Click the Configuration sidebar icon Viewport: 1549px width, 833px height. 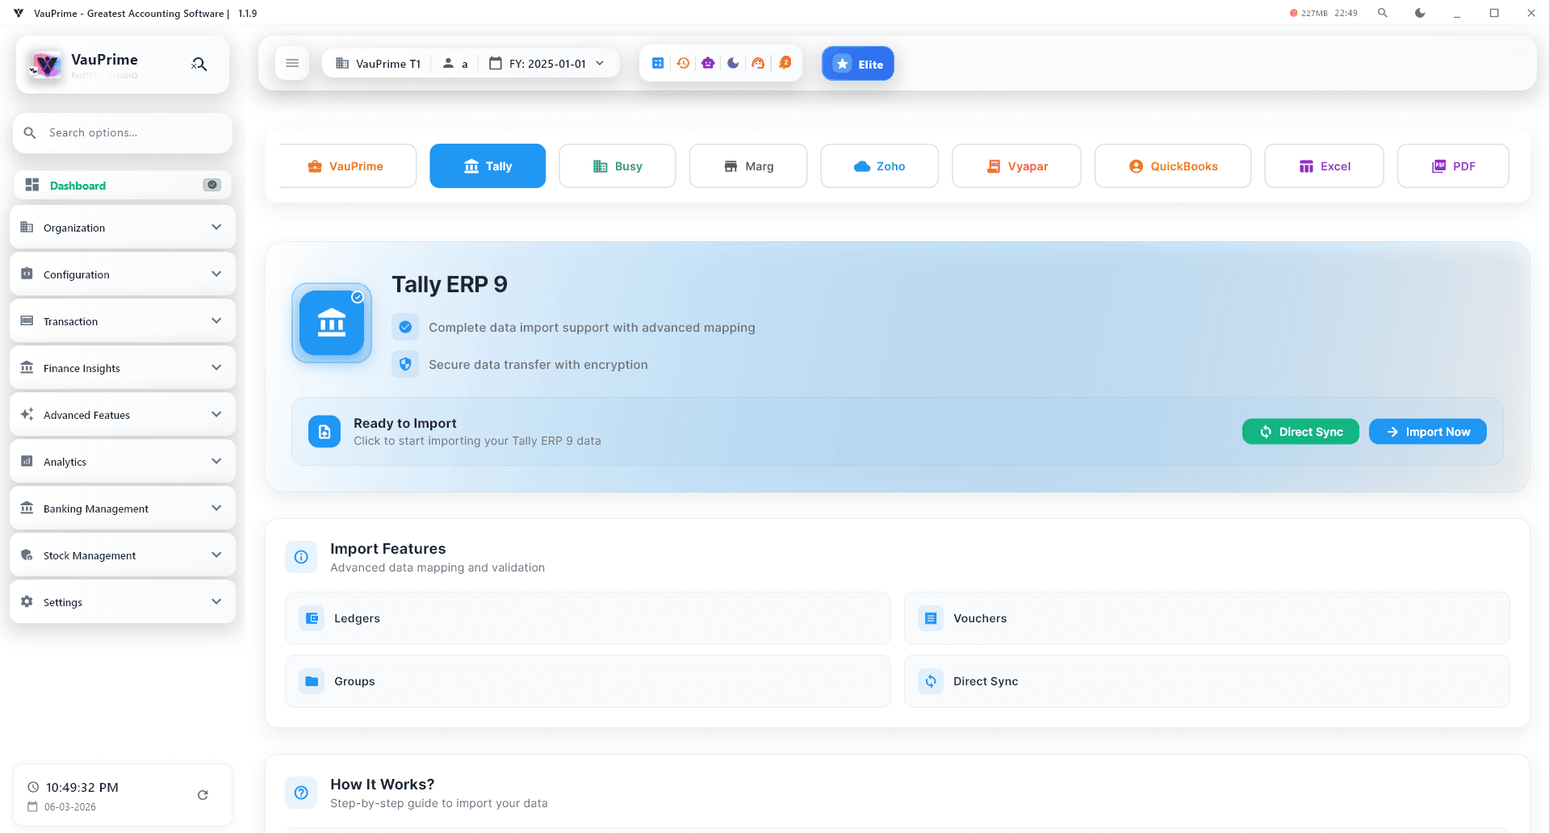coord(27,274)
